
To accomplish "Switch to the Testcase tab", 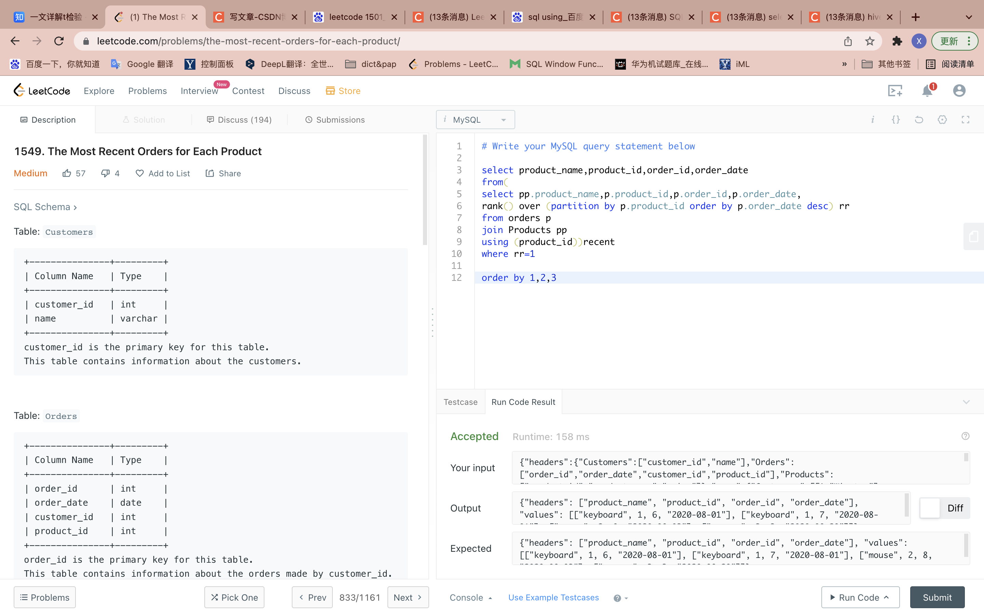I will click(x=460, y=402).
